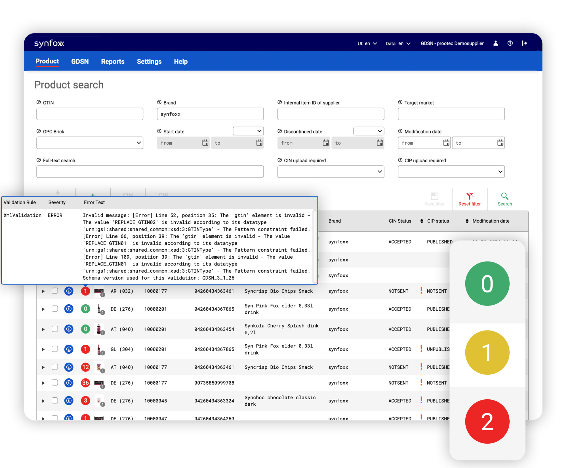Click the Save filter button
The width and height of the screenshot is (576, 468).
tap(434, 199)
